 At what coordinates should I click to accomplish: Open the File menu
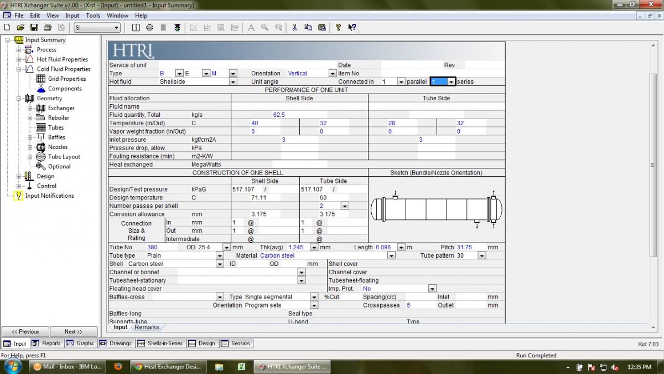19,16
